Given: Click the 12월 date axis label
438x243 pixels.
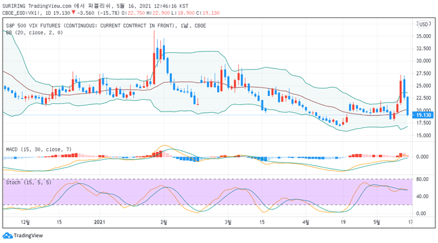Looking at the screenshot, I should [x=25, y=222].
